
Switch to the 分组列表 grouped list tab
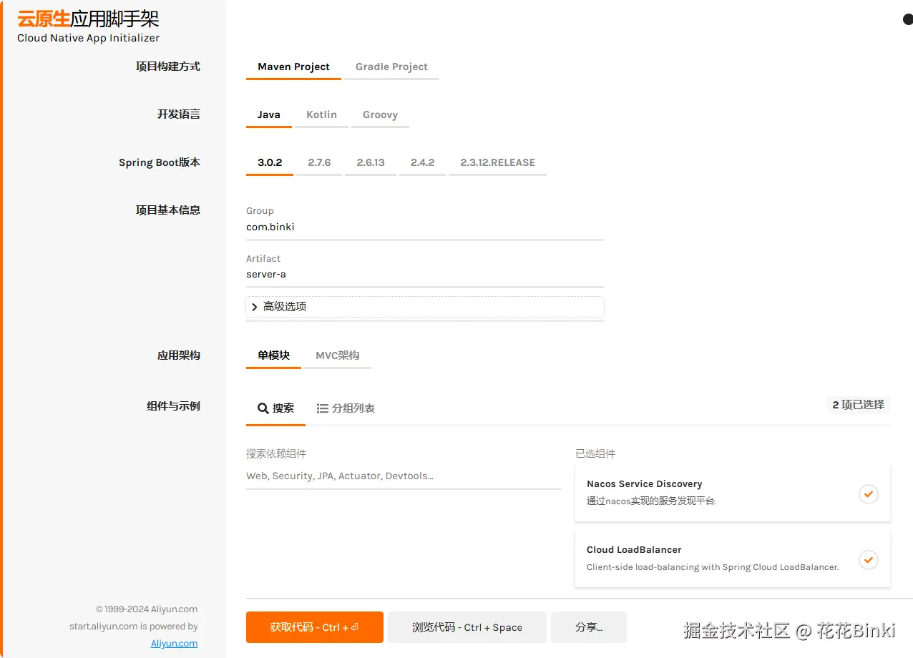click(346, 408)
